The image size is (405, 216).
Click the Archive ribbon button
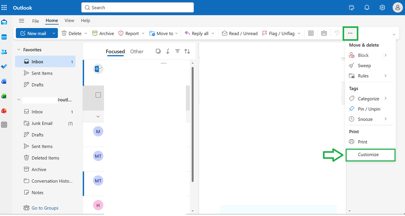tap(103, 33)
